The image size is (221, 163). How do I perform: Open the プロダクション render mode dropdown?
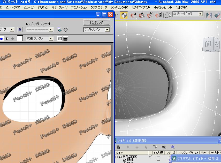(107, 30)
